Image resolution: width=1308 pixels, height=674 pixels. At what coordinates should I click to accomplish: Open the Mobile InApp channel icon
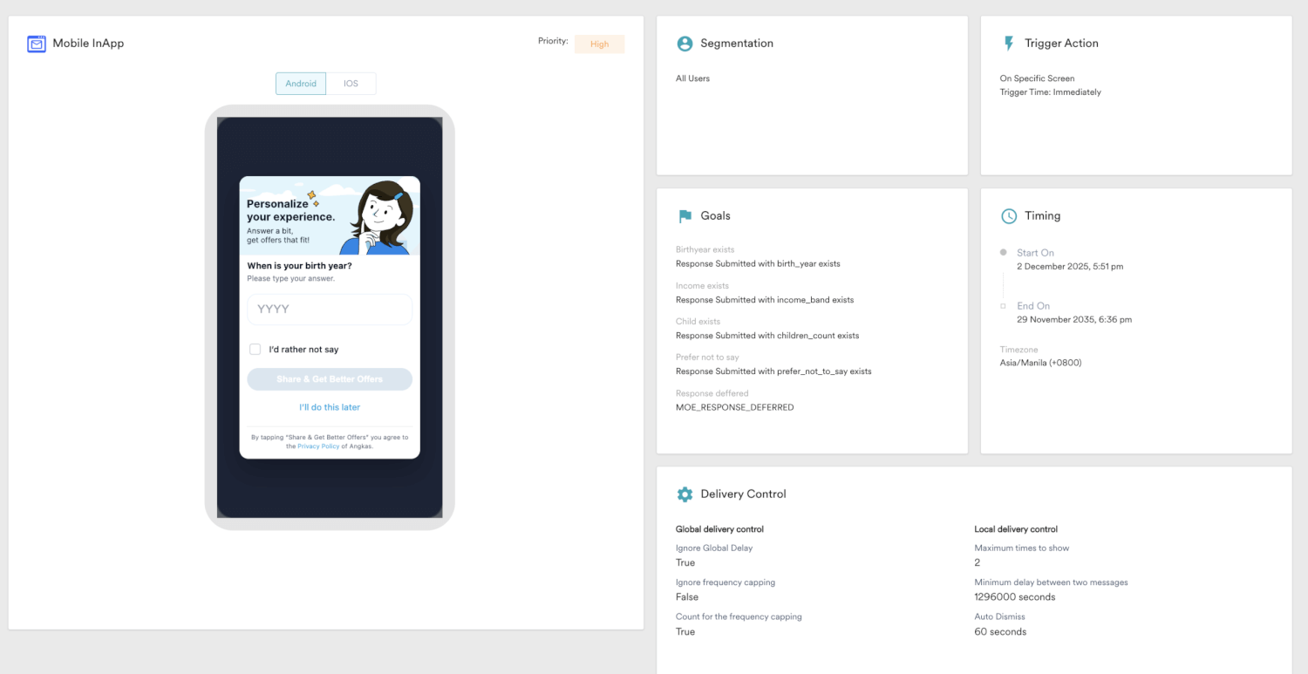pos(36,43)
